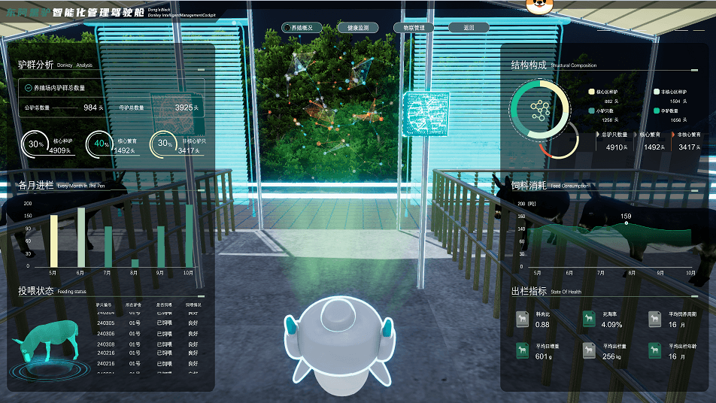Open the 健康监测 tab

pos(358,28)
